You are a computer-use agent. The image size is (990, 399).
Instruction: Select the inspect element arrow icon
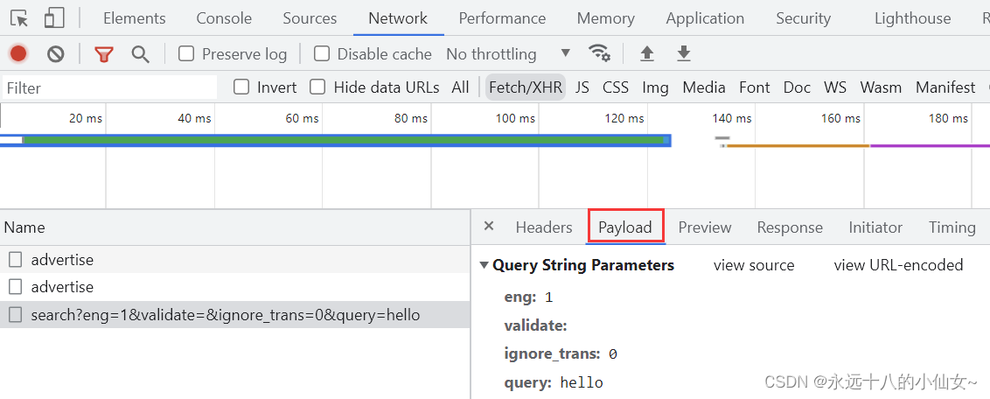[x=19, y=18]
